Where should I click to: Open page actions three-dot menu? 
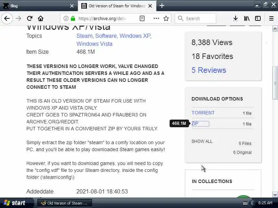[156, 18]
